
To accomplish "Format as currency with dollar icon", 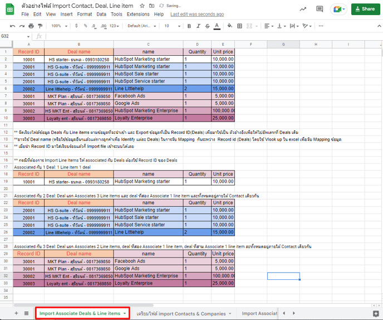I will point(76,26).
